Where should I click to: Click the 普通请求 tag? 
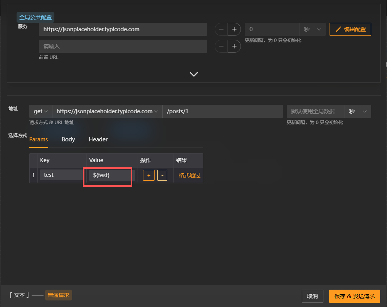59,295
